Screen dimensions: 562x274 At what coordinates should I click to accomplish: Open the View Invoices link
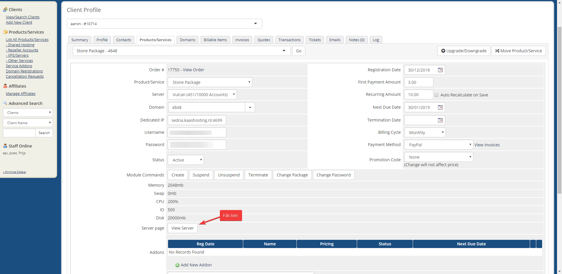[487, 145]
